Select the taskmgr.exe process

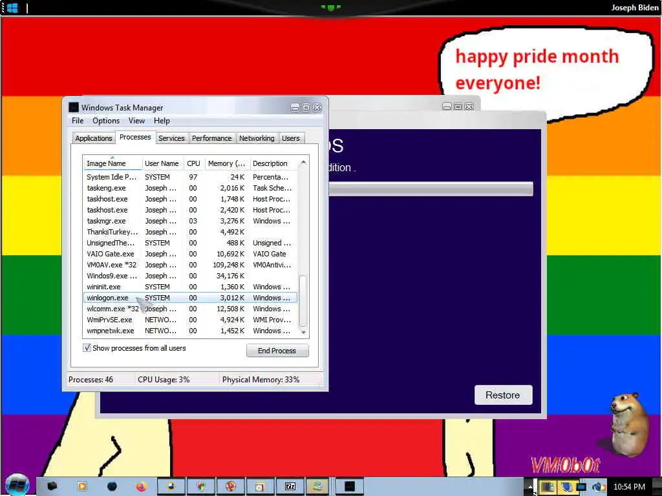[x=190, y=221]
